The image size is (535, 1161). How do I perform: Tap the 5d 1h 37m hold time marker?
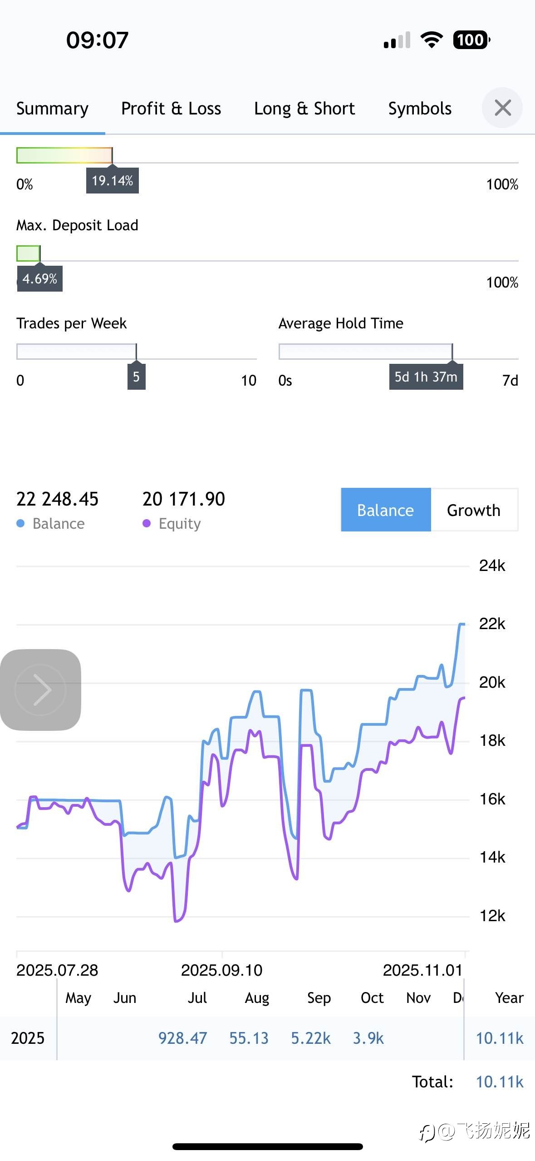[426, 377]
